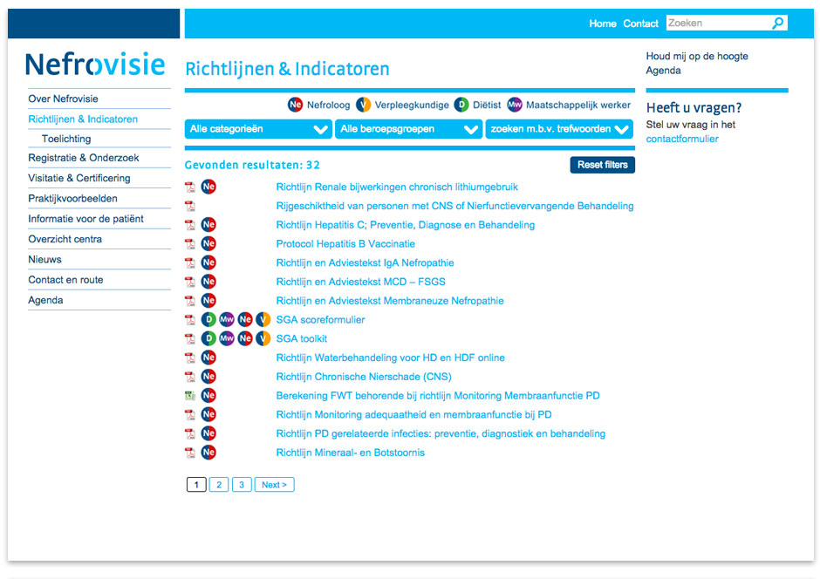The height and width of the screenshot is (579, 820).
Task: Click PDF icon for SGA toolkit
Action: tap(190, 338)
